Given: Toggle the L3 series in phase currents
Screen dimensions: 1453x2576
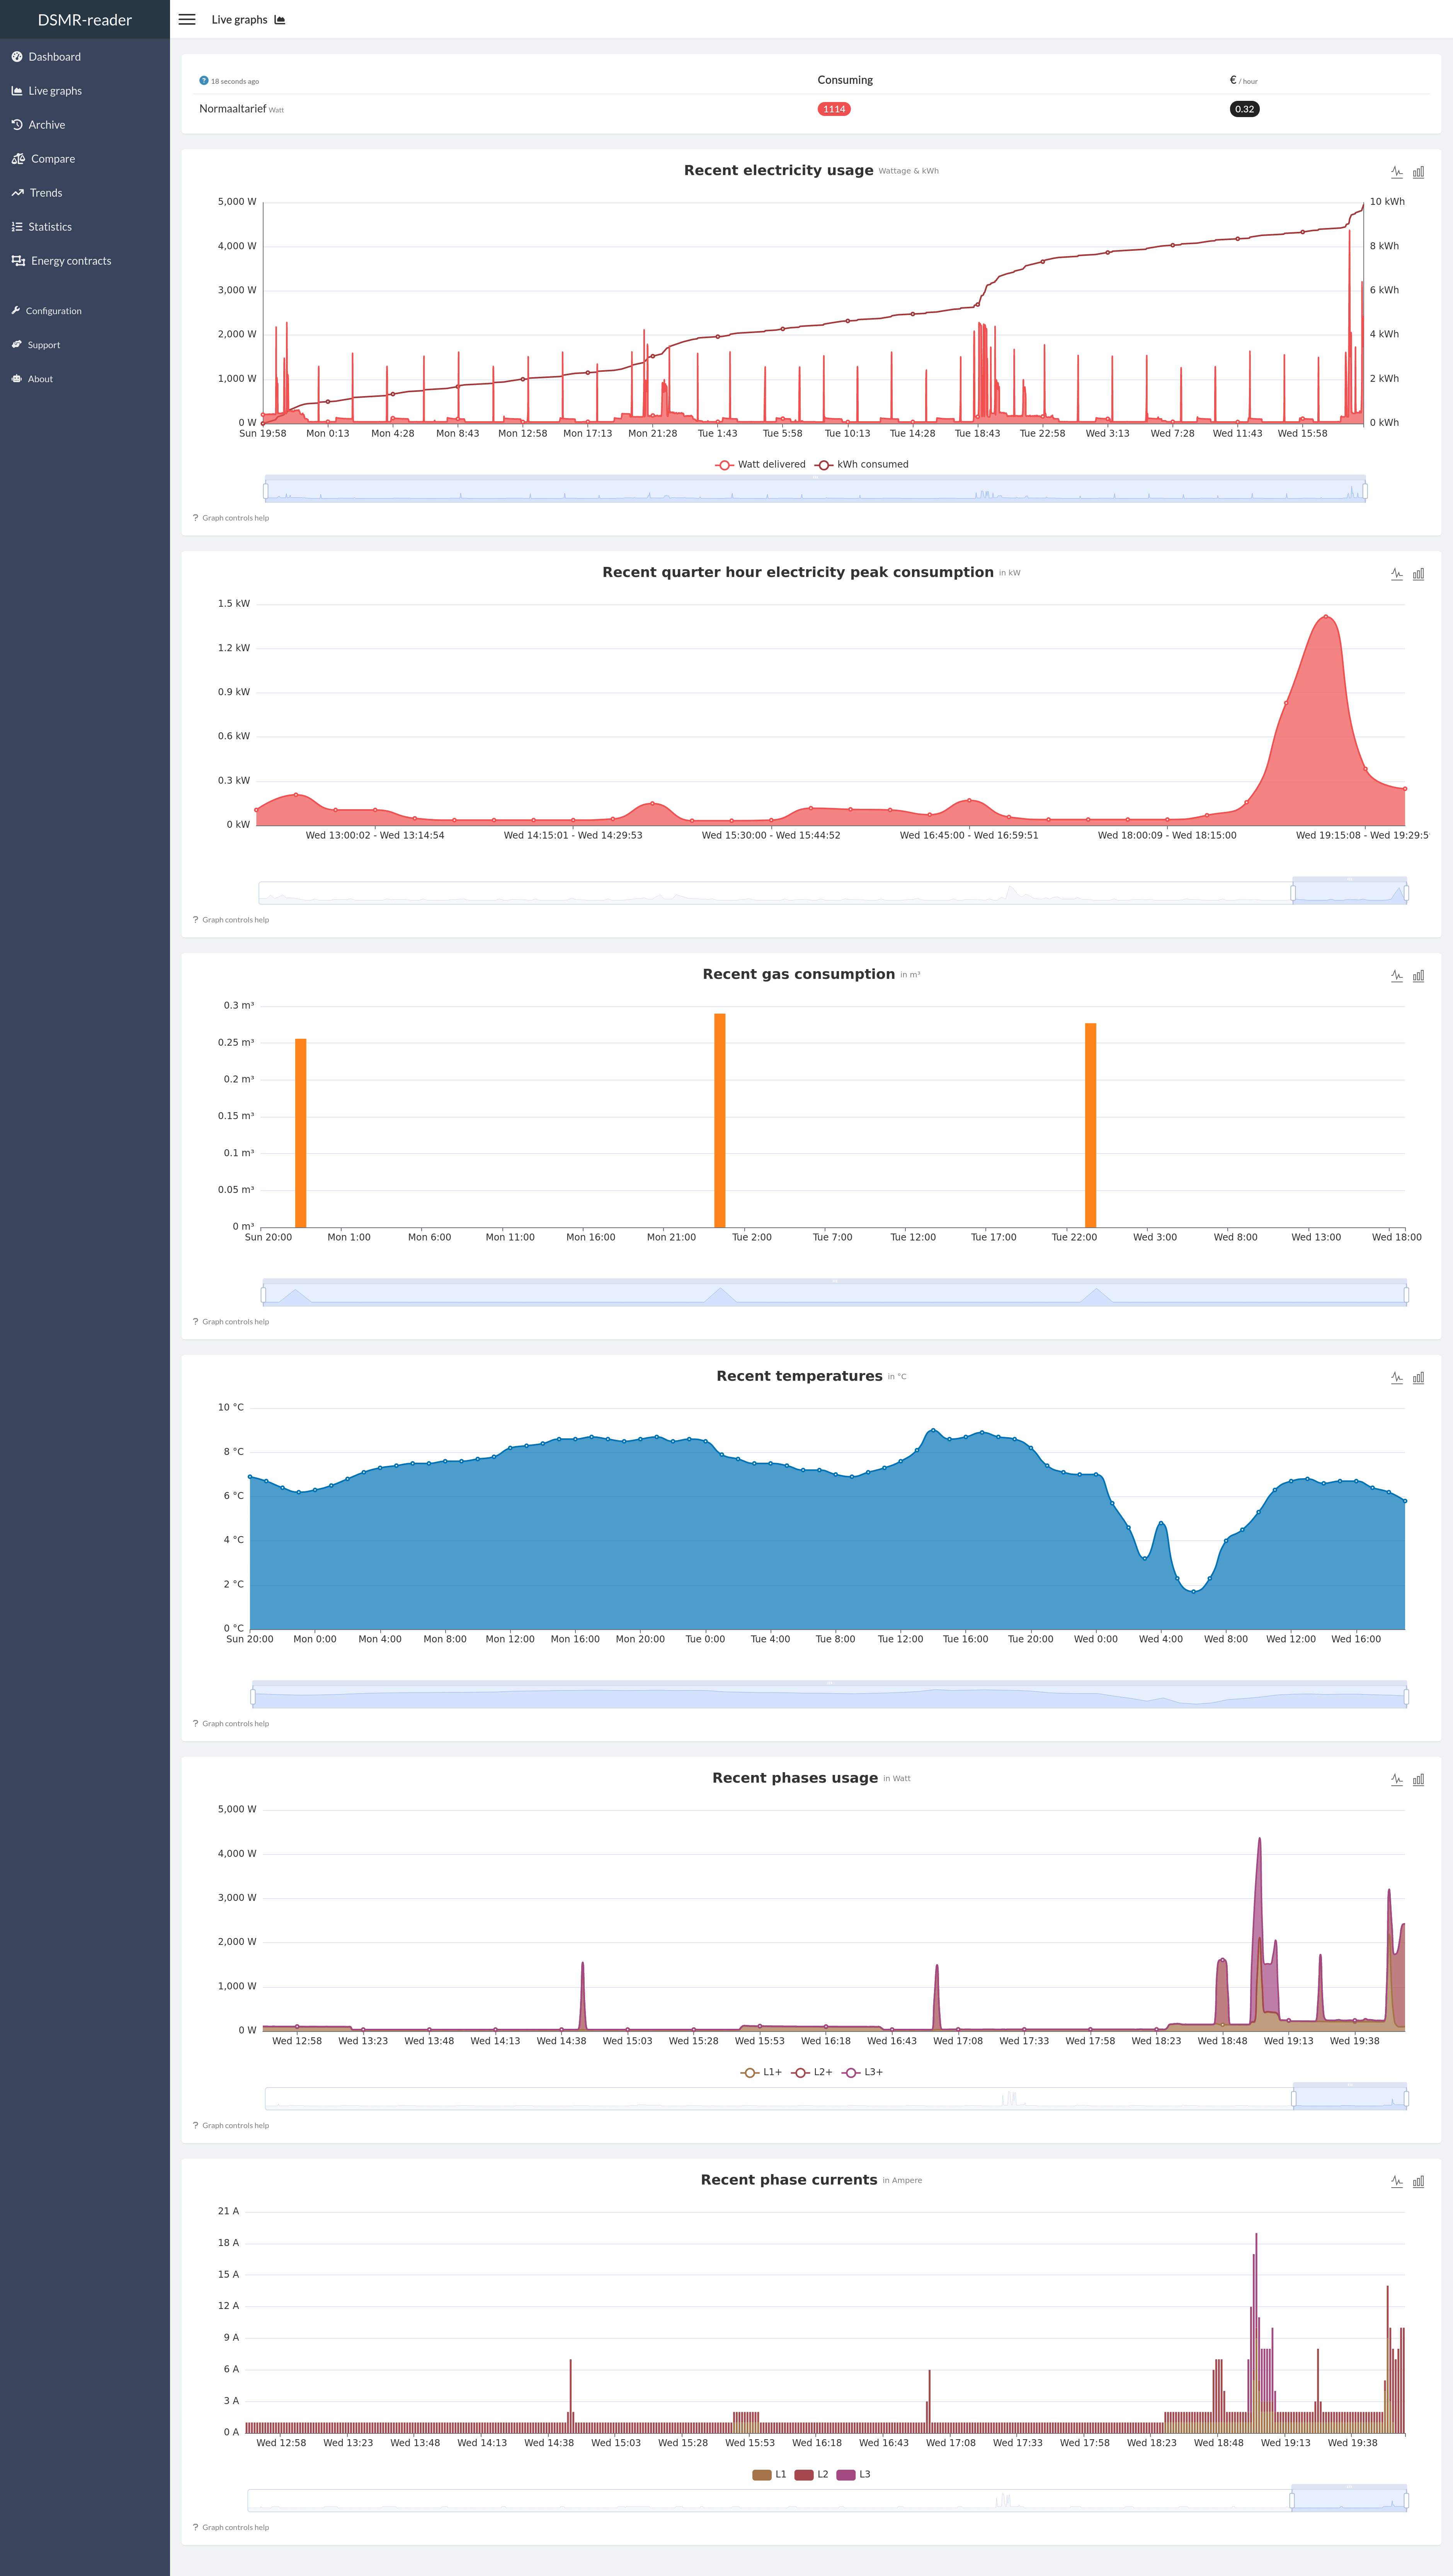Looking at the screenshot, I should pos(853,2474).
